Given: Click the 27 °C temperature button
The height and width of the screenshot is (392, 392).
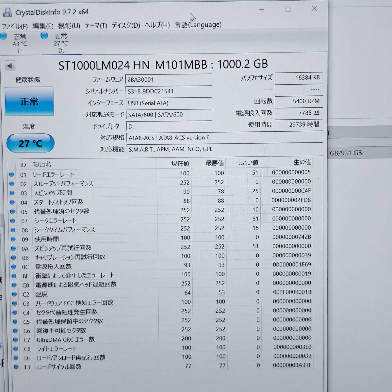Looking at the screenshot, I should [x=30, y=143].
